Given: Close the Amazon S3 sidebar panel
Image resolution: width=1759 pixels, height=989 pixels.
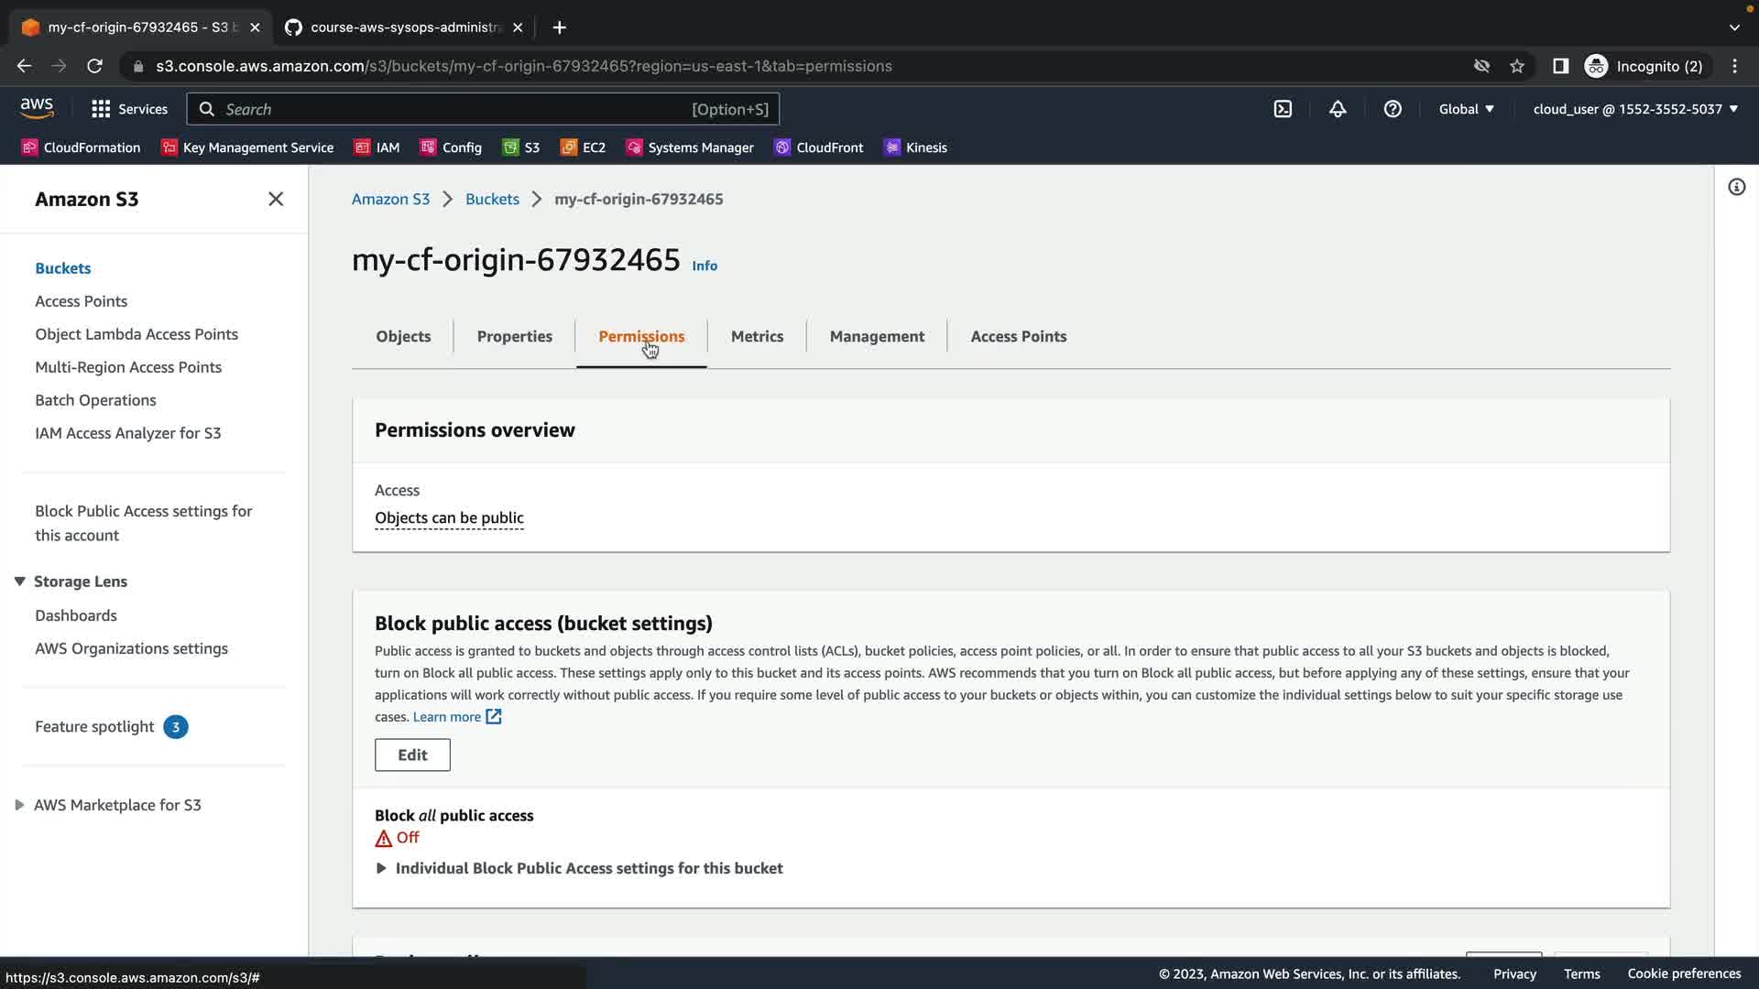Looking at the screenshot, I should pyautogui.click(x=276, y=199).
